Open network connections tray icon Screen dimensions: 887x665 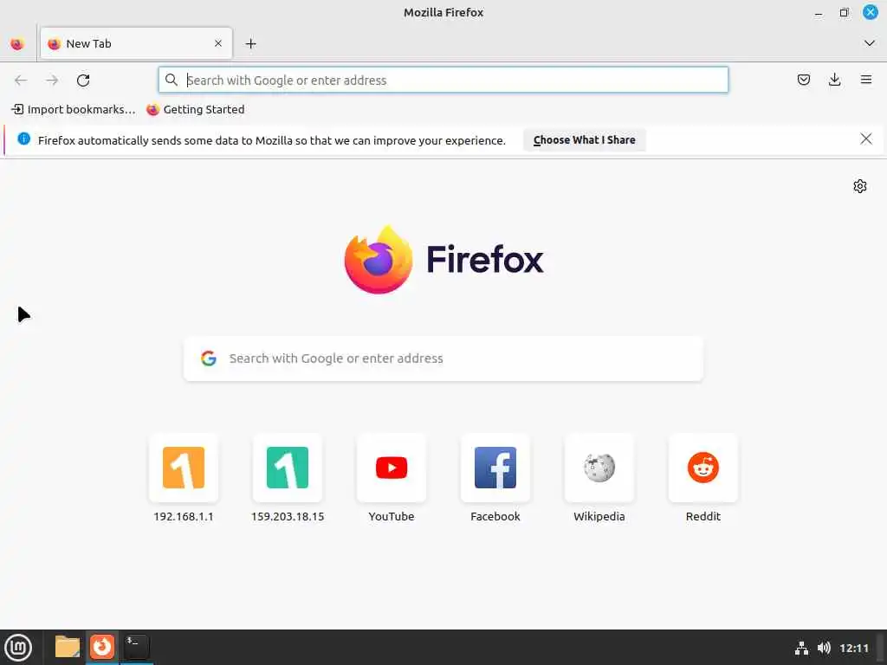(x=801, y=648)
